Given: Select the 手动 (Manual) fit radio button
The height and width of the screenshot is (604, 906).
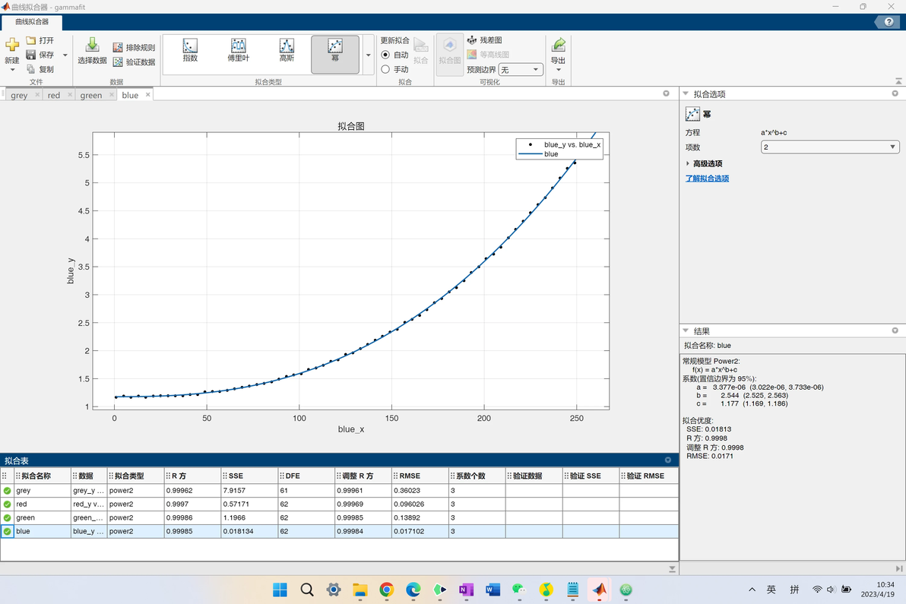Looking at the screenshot, I should (385, 69).
